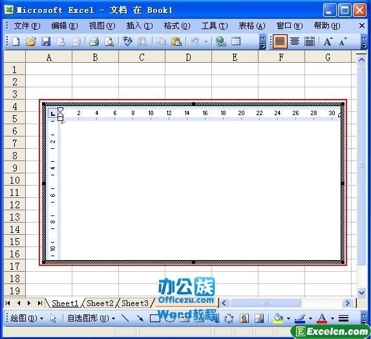Insert clip art from drawing toolbar
The height and width of the screenshot is (339, 371).
click(x=244, y=318)
